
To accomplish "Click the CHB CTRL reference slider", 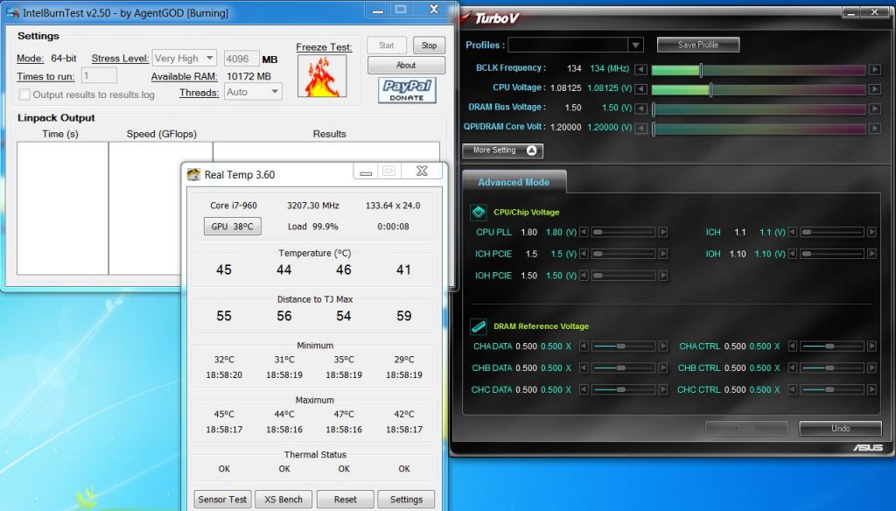I will (832, 368).
